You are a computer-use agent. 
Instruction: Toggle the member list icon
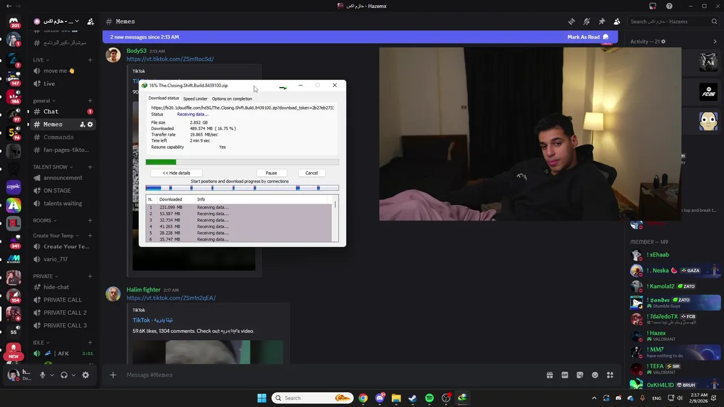[x=617, y=21]
